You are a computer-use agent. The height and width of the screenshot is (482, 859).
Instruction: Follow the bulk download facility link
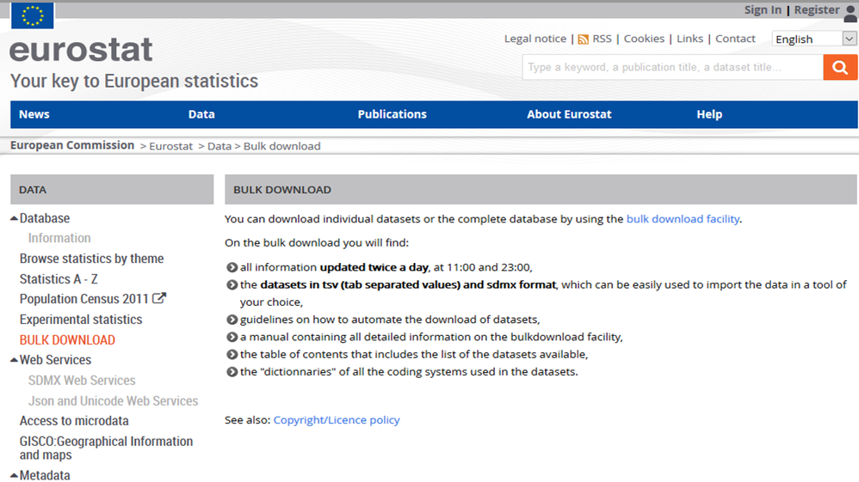tap(683, 219)
